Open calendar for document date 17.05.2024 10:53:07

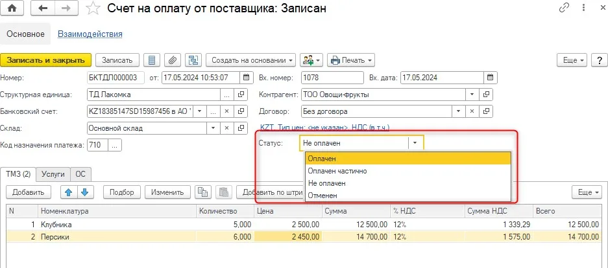(x=246, y=77)
